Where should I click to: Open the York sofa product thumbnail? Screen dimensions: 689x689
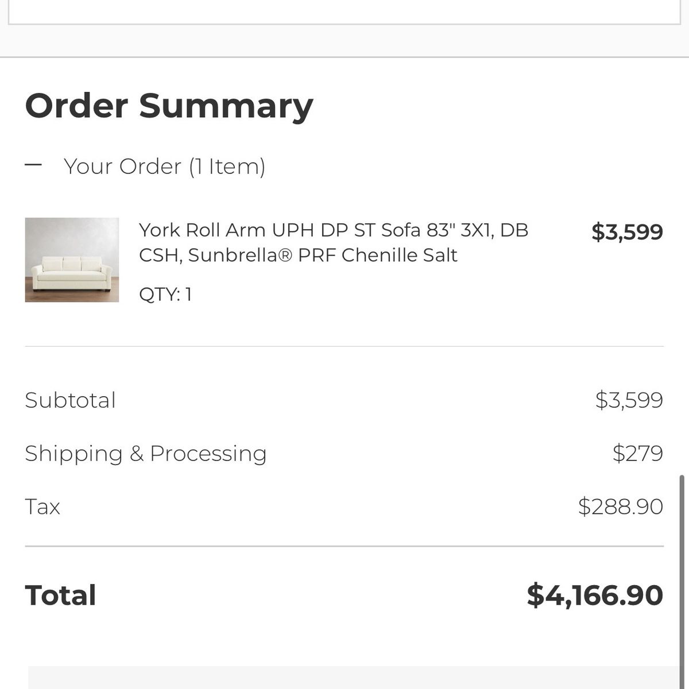[72, 260]
